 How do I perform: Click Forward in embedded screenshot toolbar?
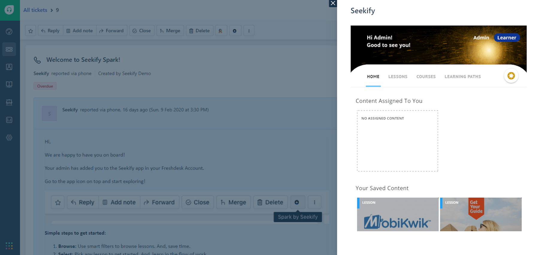point(159,202)
